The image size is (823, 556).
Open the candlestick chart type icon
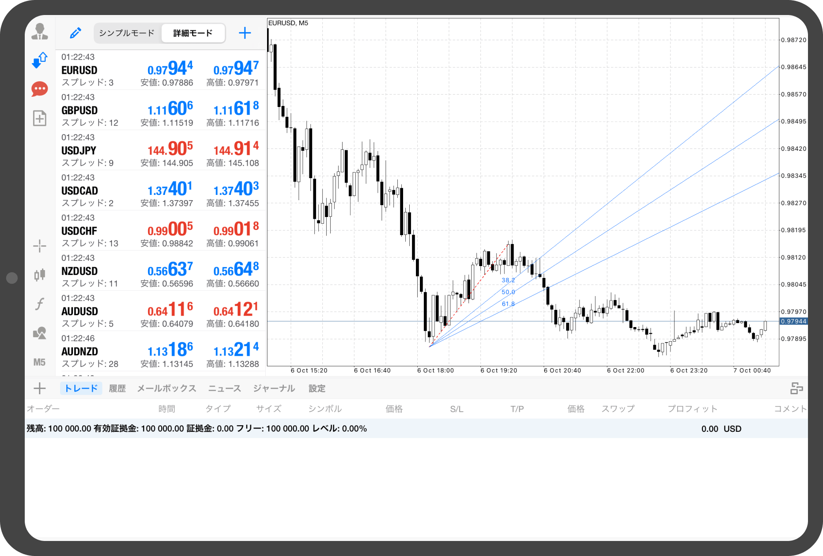[x=40, y=275]
